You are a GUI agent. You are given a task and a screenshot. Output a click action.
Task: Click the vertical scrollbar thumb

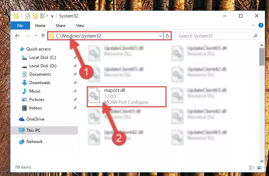262,57
